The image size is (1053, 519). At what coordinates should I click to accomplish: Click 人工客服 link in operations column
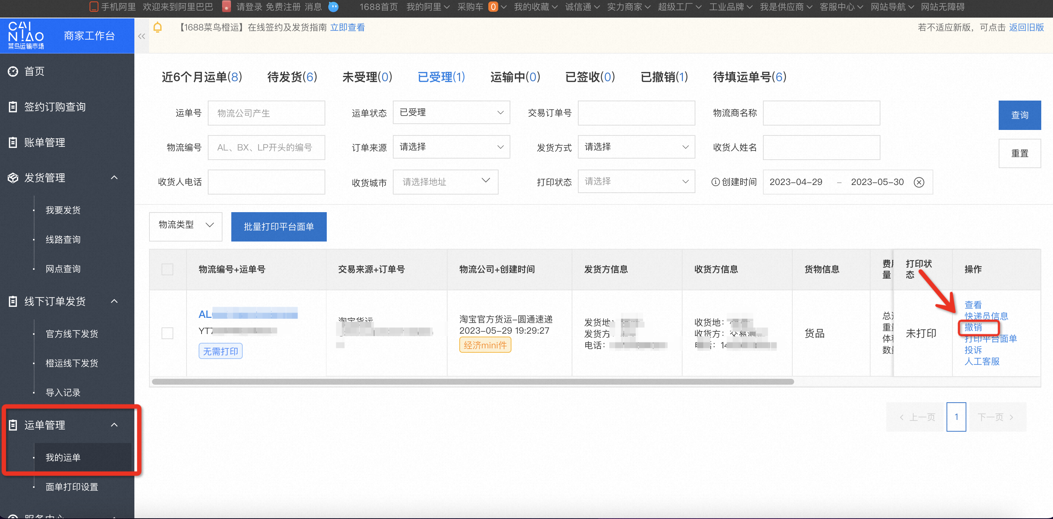[982, 362]
